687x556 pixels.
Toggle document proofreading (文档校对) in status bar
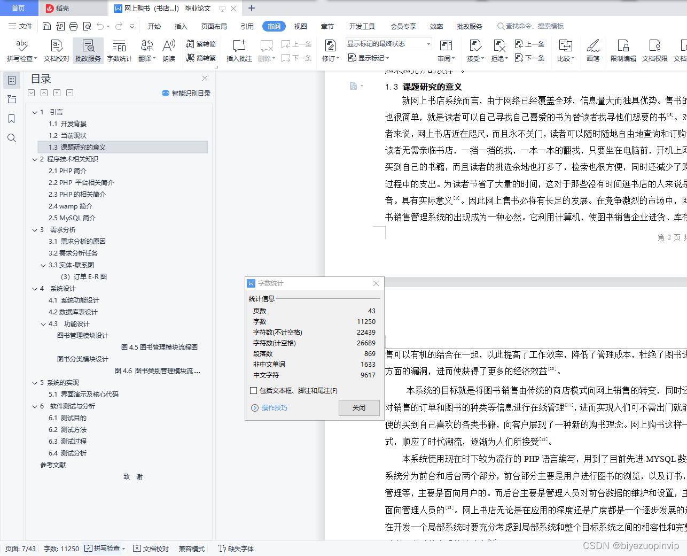151,549
